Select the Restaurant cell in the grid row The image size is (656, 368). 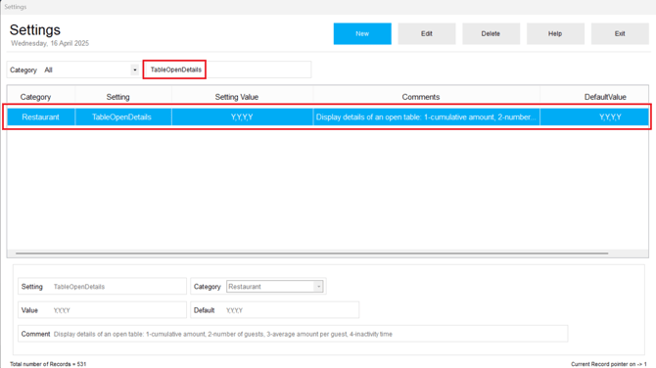(x=40, y=117)
